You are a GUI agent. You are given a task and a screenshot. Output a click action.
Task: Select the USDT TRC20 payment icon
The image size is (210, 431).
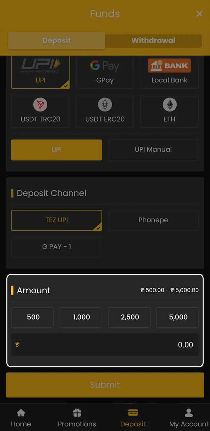[40, 110]
